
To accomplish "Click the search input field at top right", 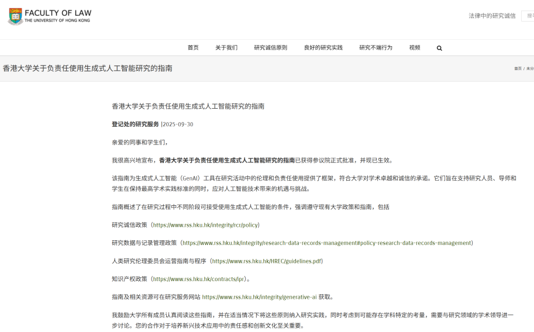I will click(528, 16).
